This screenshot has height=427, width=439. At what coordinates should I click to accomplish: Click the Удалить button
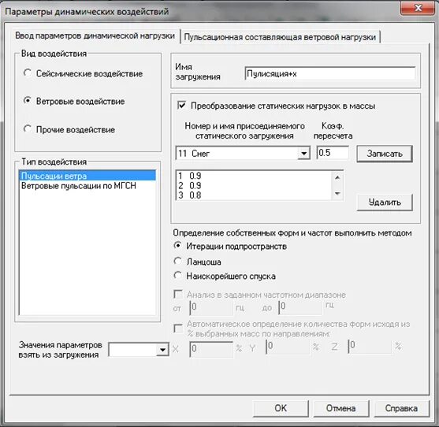(385, 202)
